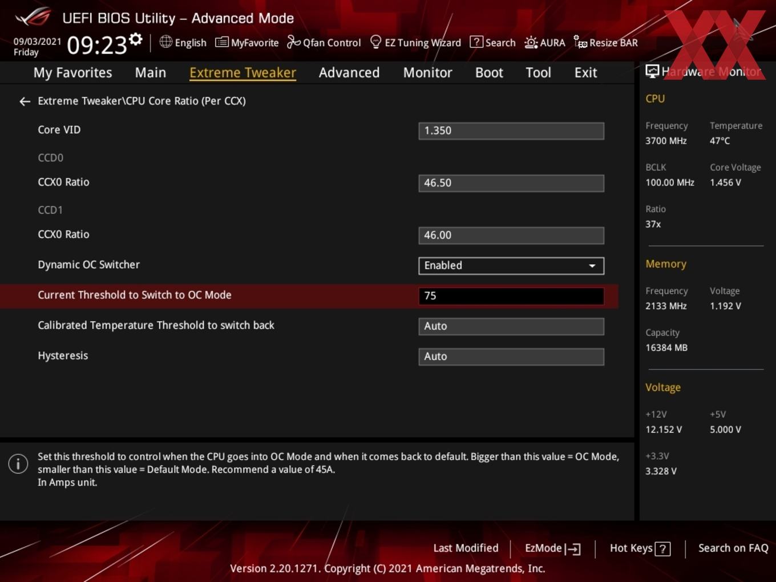776x582 pixels.
Task: Click the AURA label
Action: pos(552,43)
